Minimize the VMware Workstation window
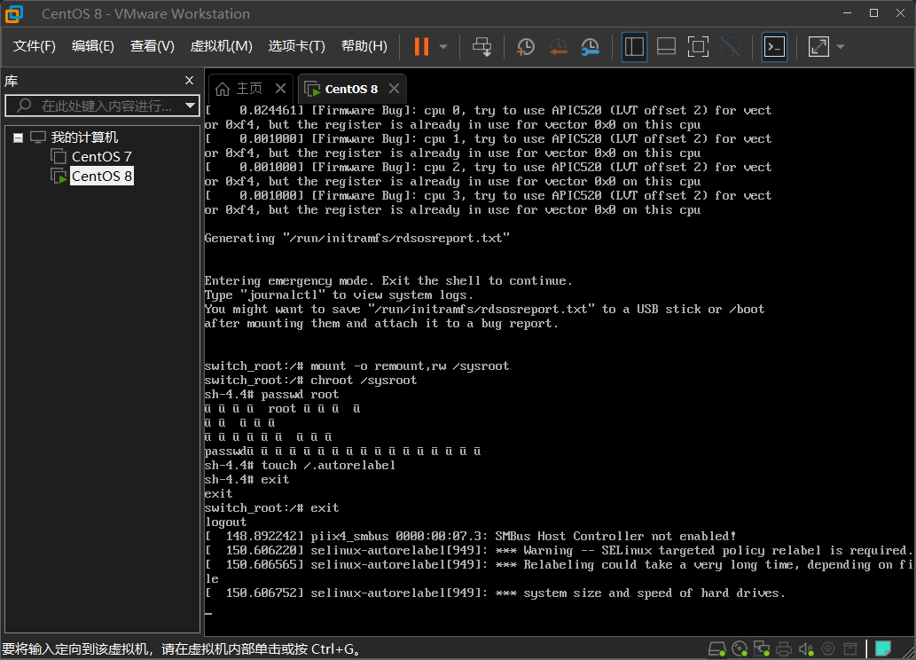 click(848, 12)
